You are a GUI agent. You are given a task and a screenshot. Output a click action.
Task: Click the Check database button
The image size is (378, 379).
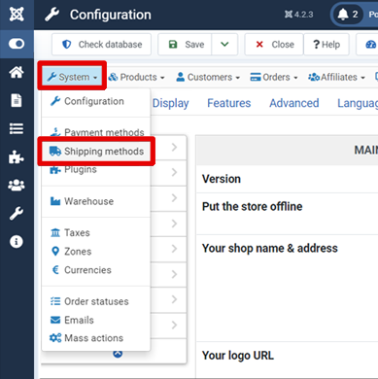[101, 45]
